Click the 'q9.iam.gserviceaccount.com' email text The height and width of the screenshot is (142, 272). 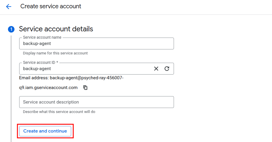click(48, 88)
